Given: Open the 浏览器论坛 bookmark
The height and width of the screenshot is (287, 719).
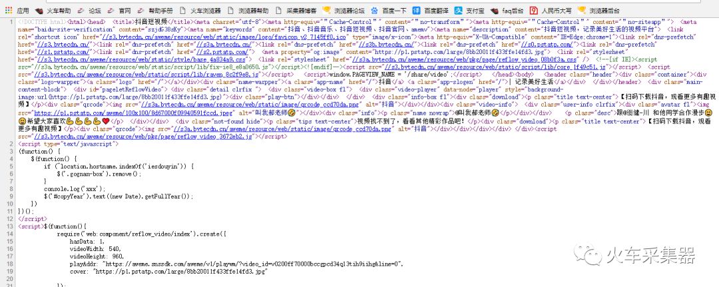Looking at the screenshot, I should point(344,10).
